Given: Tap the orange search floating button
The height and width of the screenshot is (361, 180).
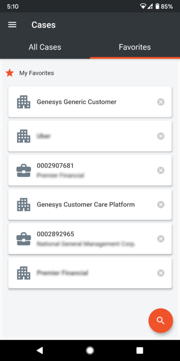Looking at the screenshot, I should pyautogui.click(x=160, y=321).
